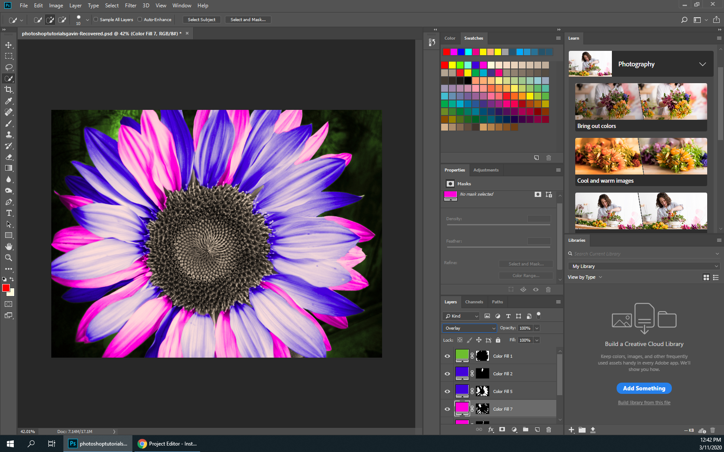Hide the Color Fill 1 layer

pos(447,356)
